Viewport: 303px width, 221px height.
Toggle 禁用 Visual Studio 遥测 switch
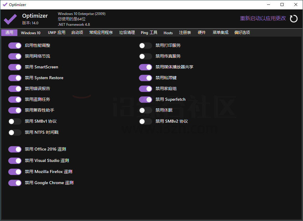click(15, 161)
